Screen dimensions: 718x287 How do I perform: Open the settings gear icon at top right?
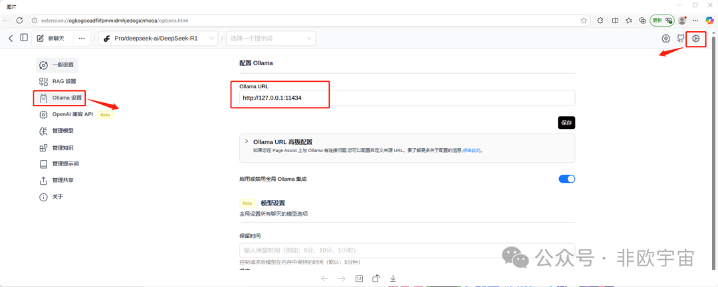pos(696,39)
